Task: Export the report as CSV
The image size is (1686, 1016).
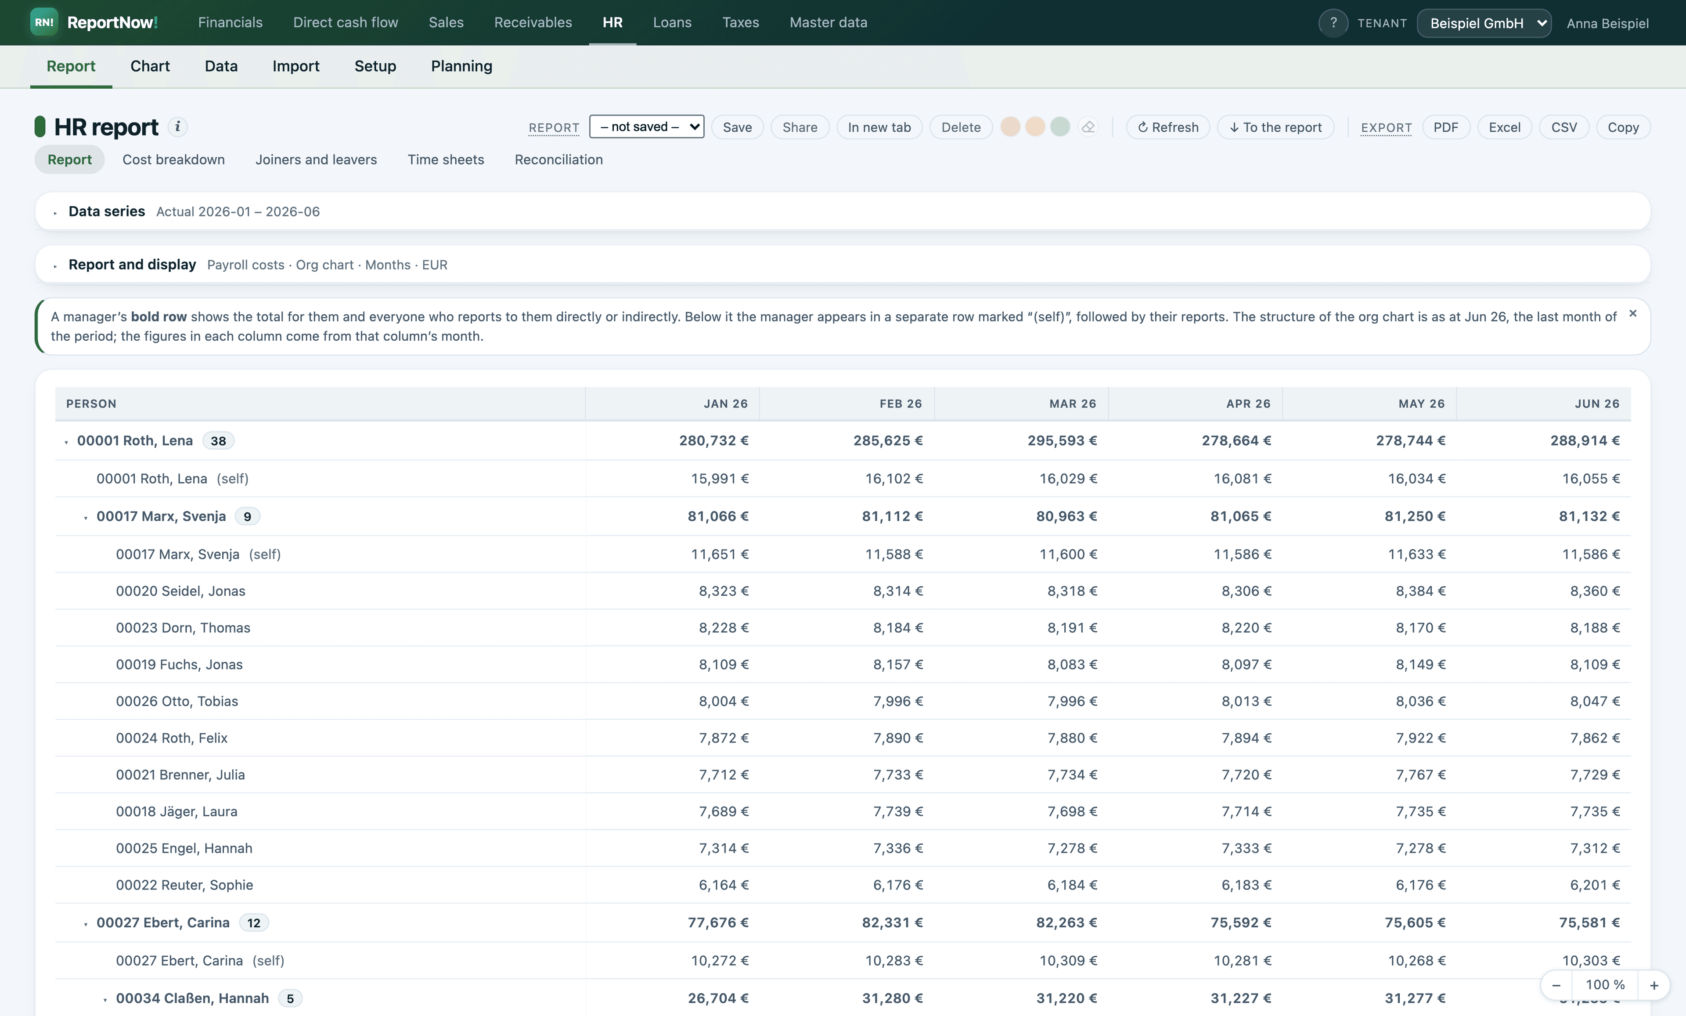Action: point(1564,127)
